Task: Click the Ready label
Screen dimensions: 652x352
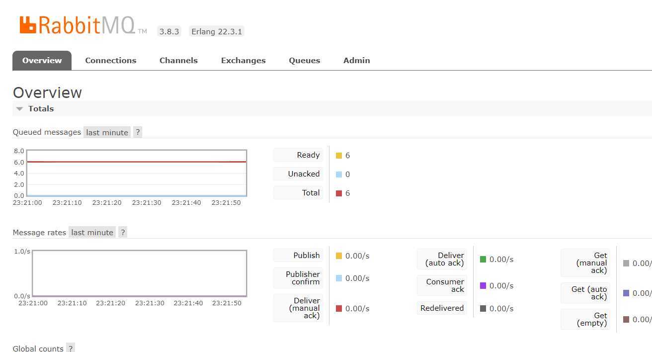Action: [298, 155]
